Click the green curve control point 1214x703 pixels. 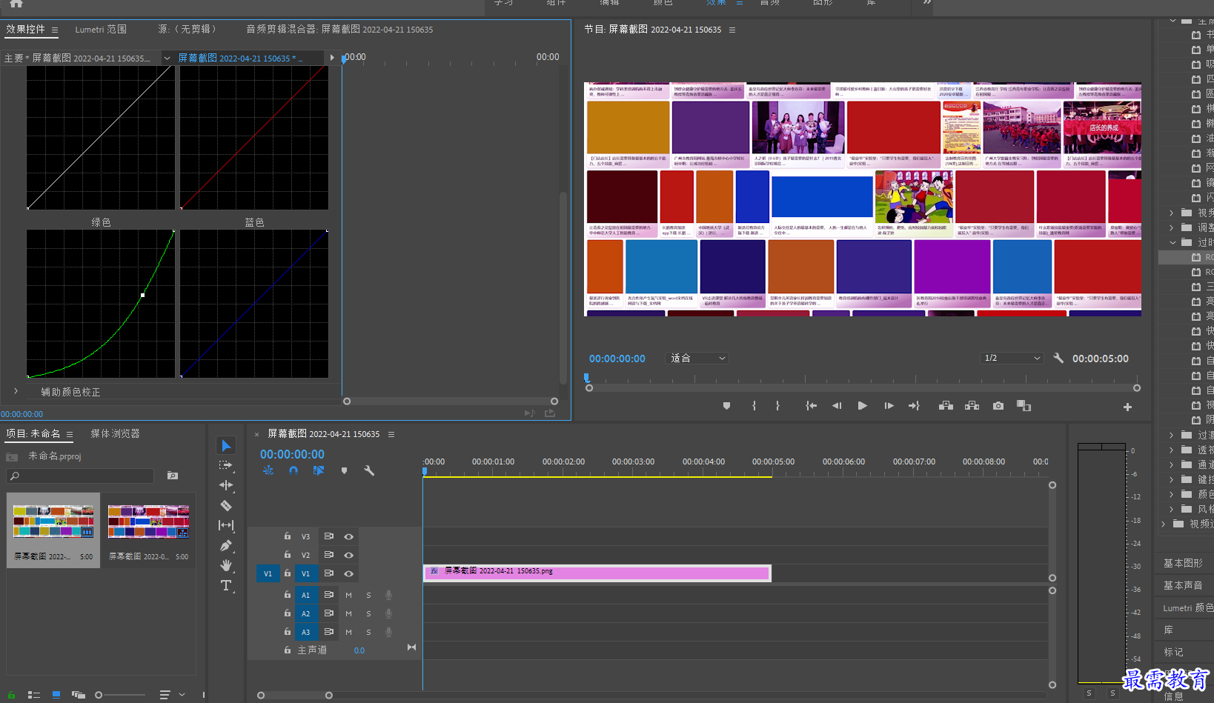[x=142, y=295]
